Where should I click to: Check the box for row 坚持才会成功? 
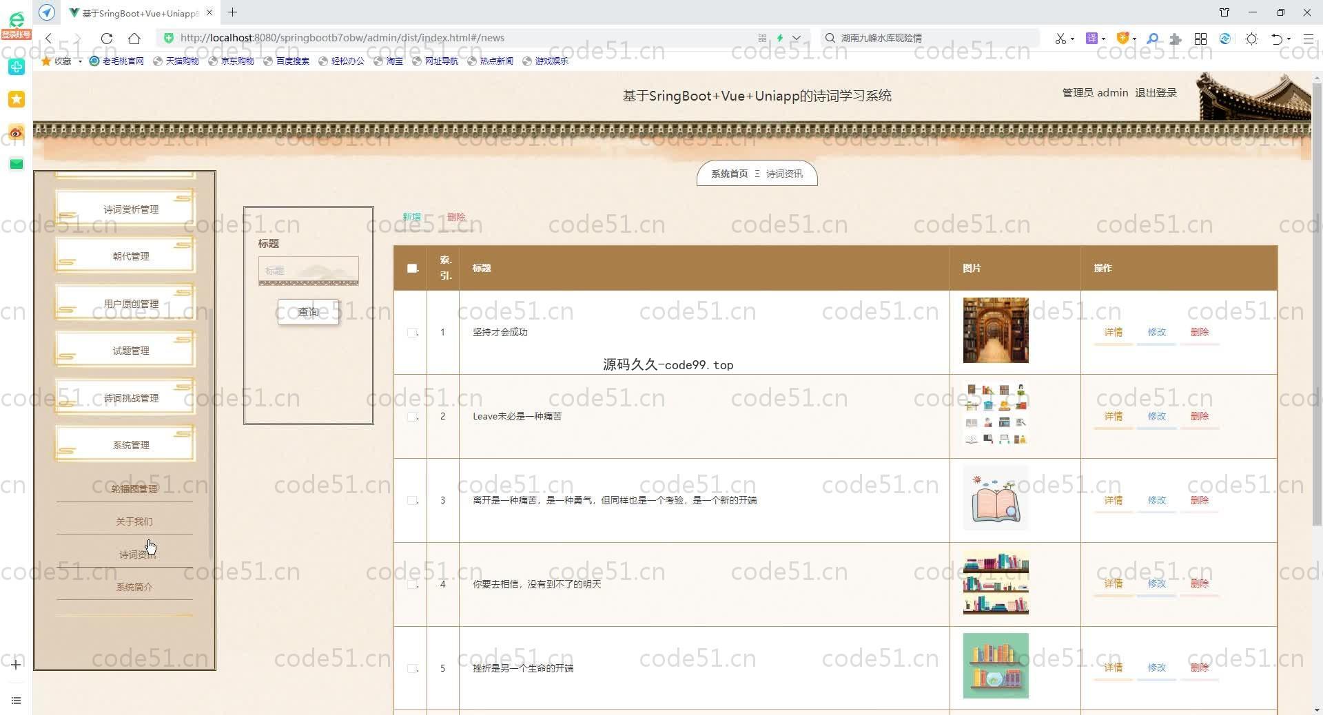[x=412, y=333]
